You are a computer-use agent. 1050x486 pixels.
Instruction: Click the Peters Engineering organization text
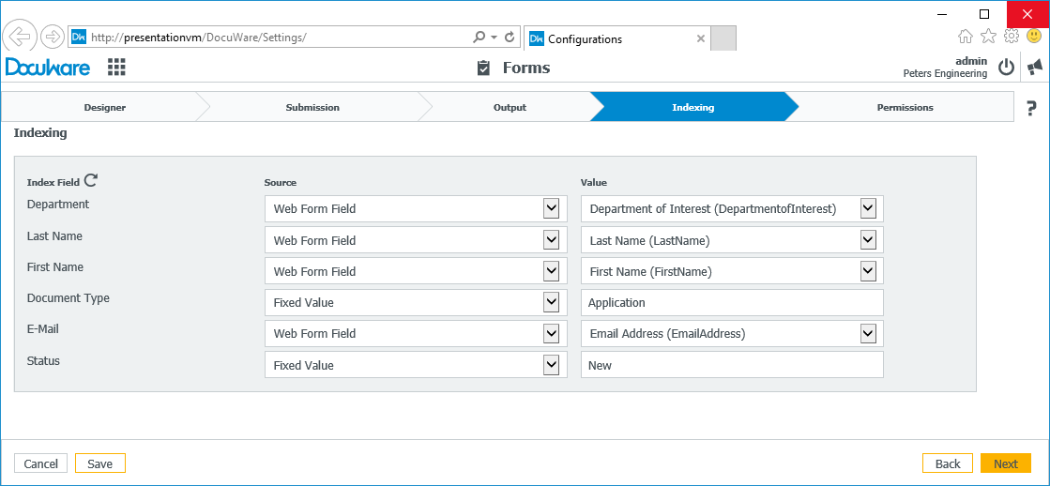(945, 73)
